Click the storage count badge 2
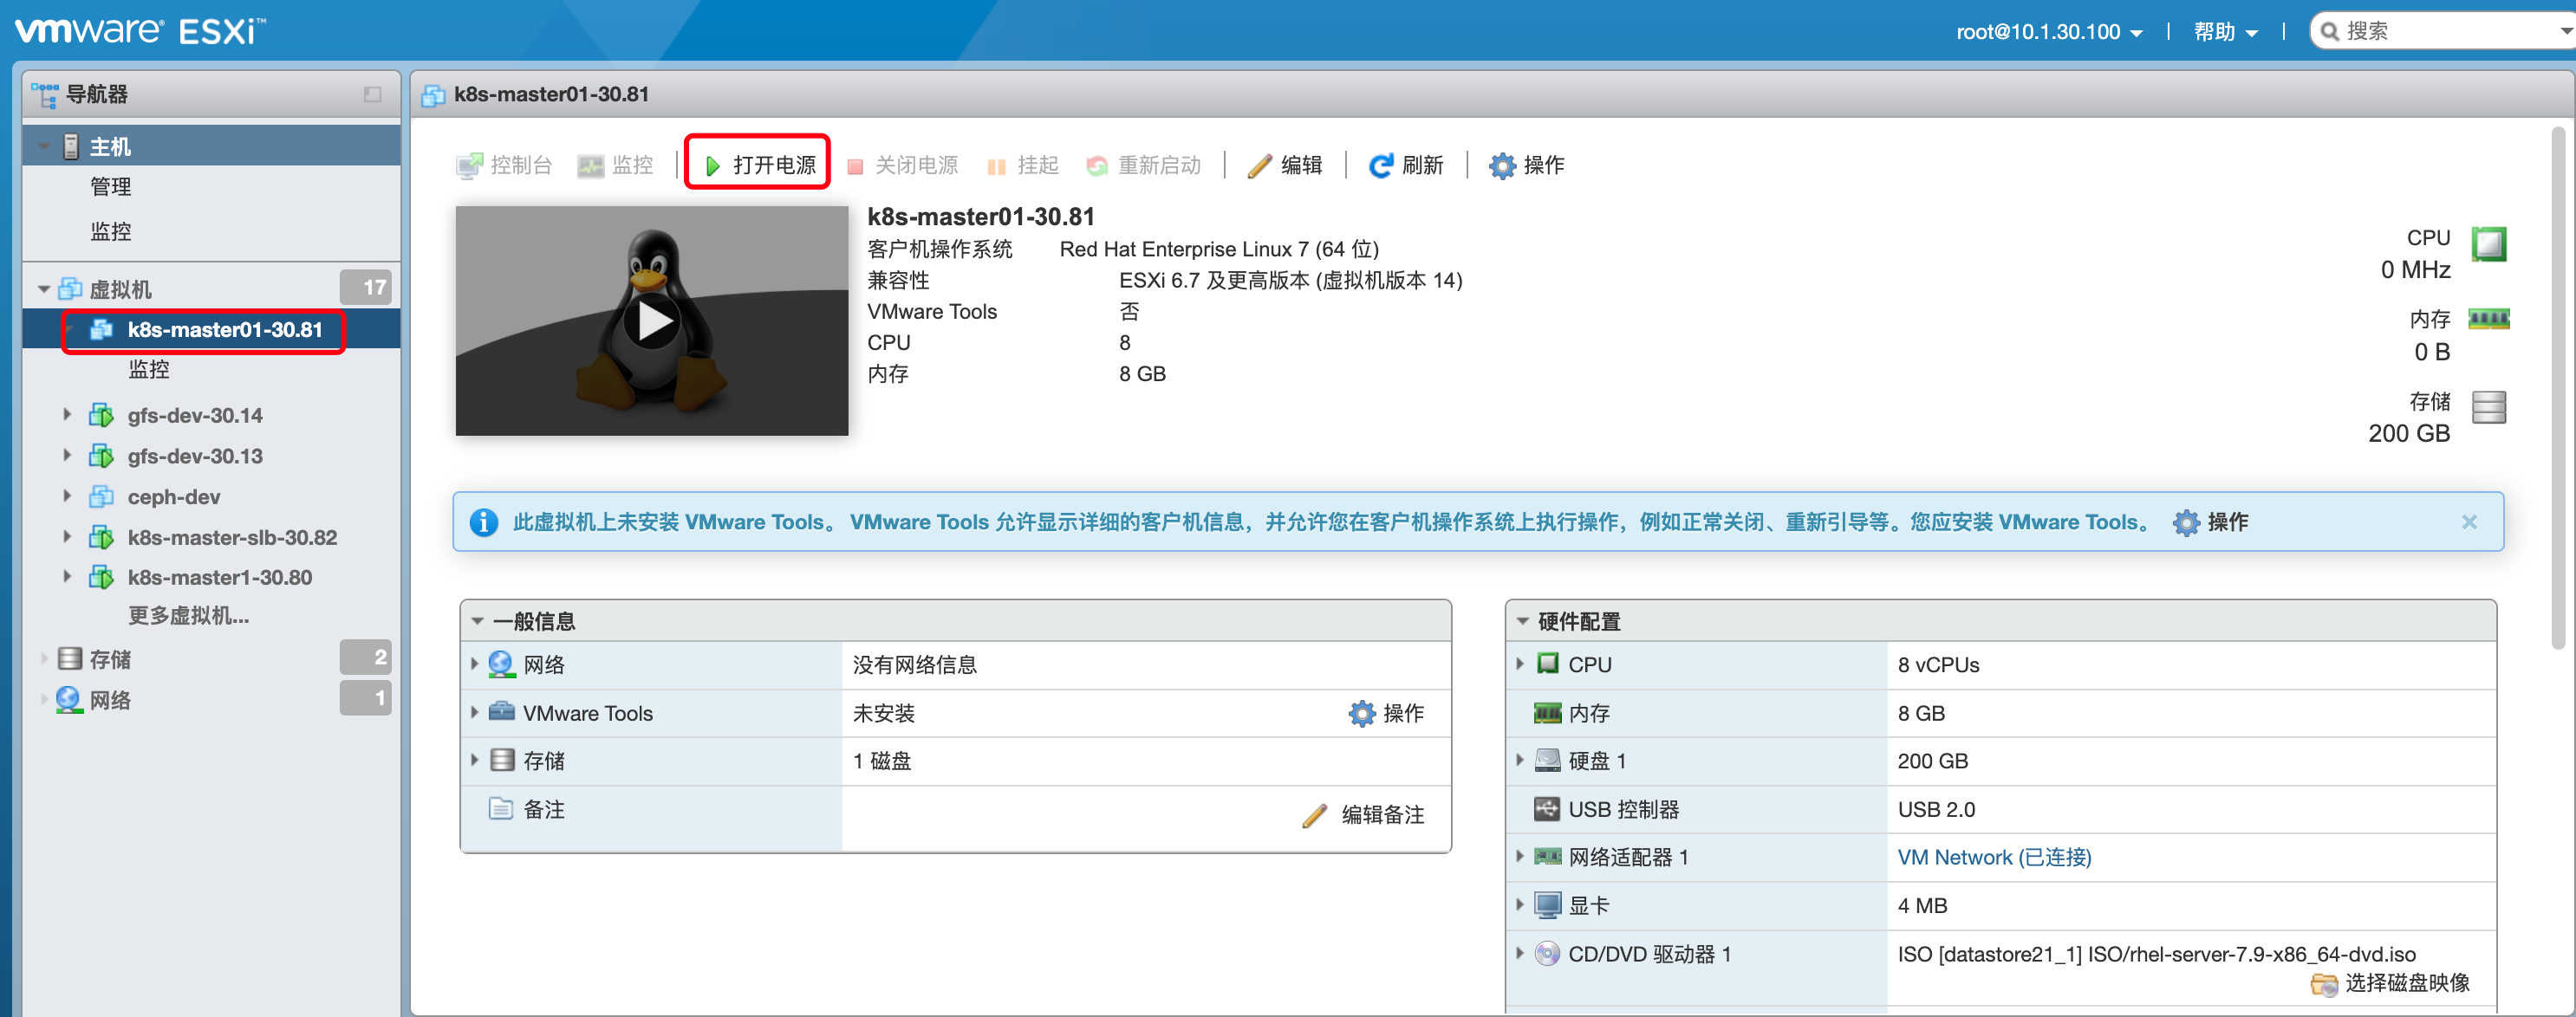Screen dimensions: 2576x1017 (366, 657)
